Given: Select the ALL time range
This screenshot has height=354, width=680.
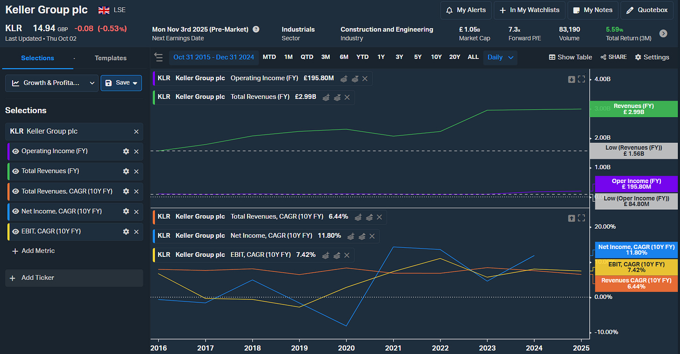Looking at the screenshot, I should click(x=473, y=57).
